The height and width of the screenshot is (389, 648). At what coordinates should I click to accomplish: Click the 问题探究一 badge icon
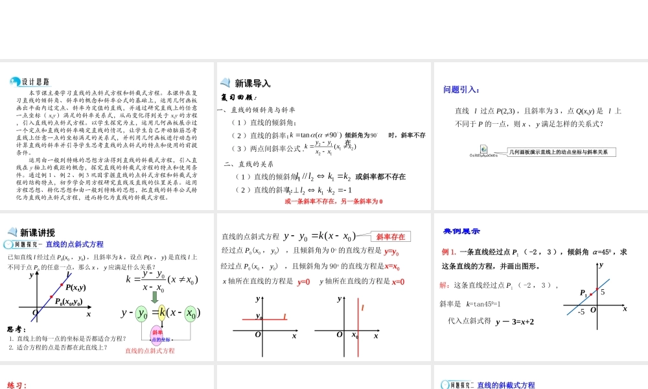click(8, 244)
